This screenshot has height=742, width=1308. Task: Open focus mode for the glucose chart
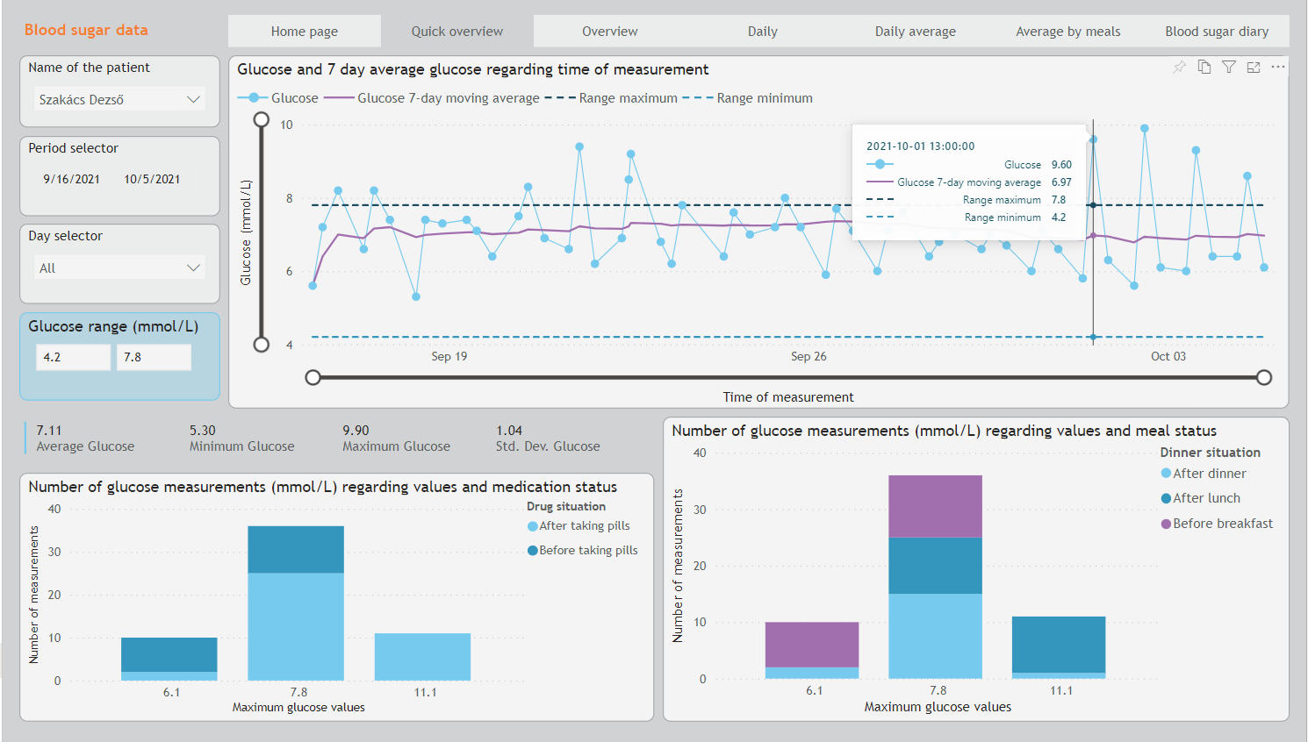coord(1254,68)
